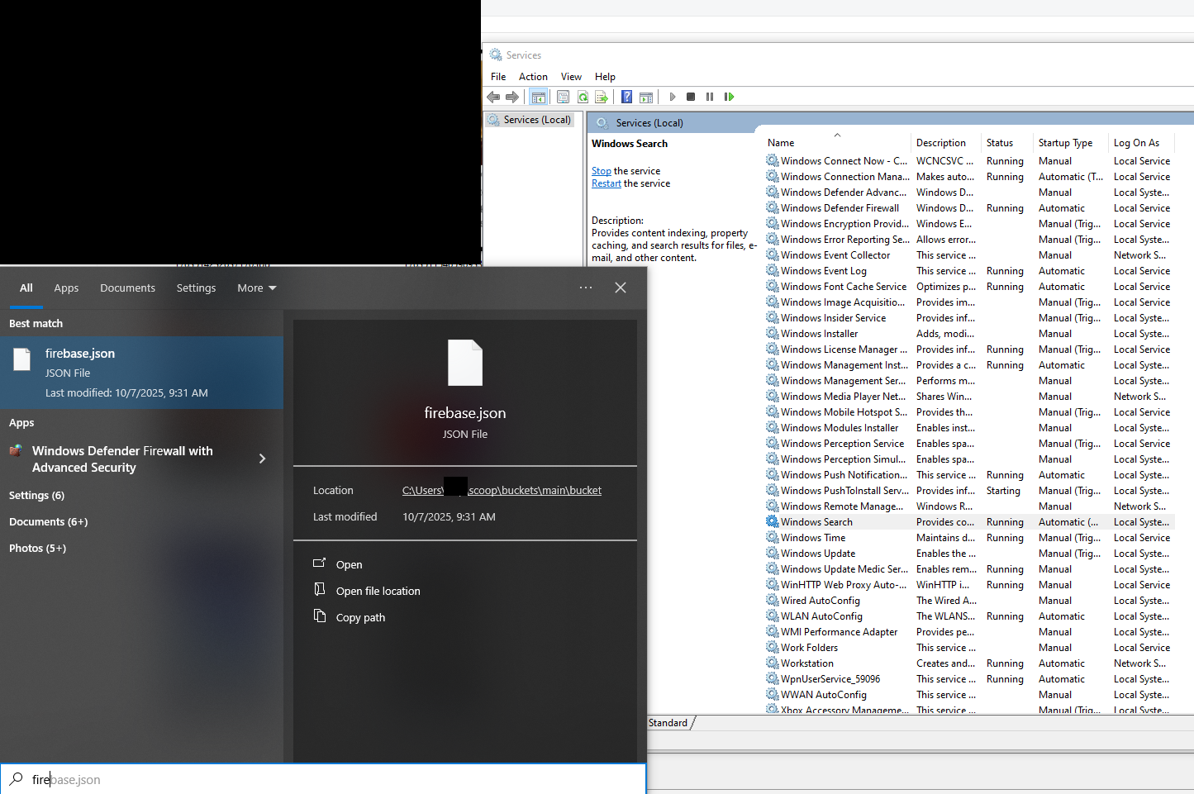The width and height of the screenshot is (1194, 794).
Task: Click the gear icon beside WLAN AutoConfig
Action: pyautogui.click(x=773, y=616)
